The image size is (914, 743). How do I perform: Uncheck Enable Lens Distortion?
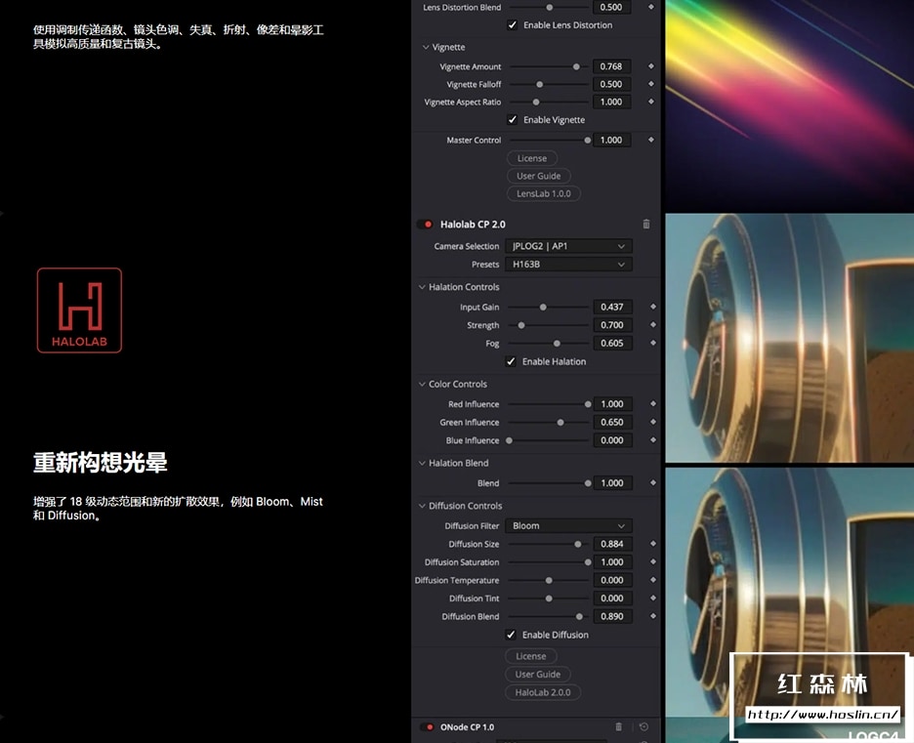[513, 25]
